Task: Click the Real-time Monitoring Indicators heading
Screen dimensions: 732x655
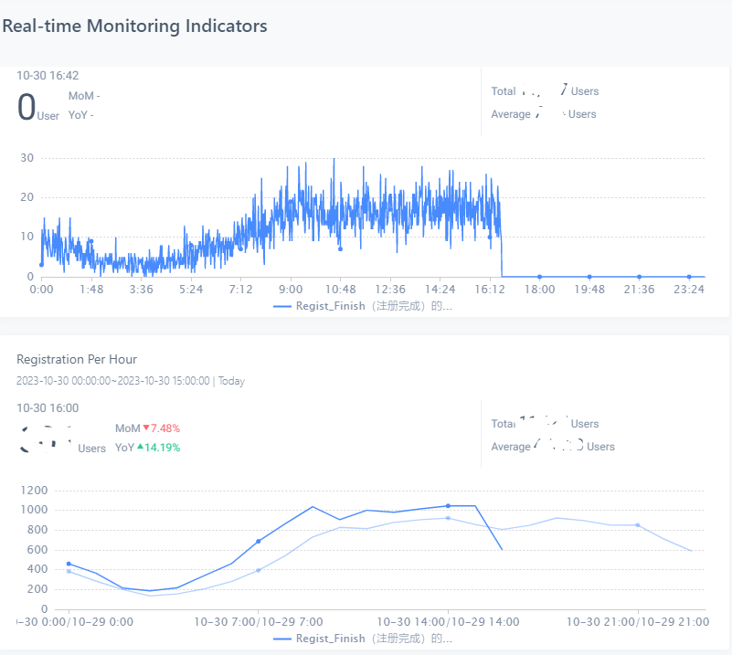Action: 135,26
